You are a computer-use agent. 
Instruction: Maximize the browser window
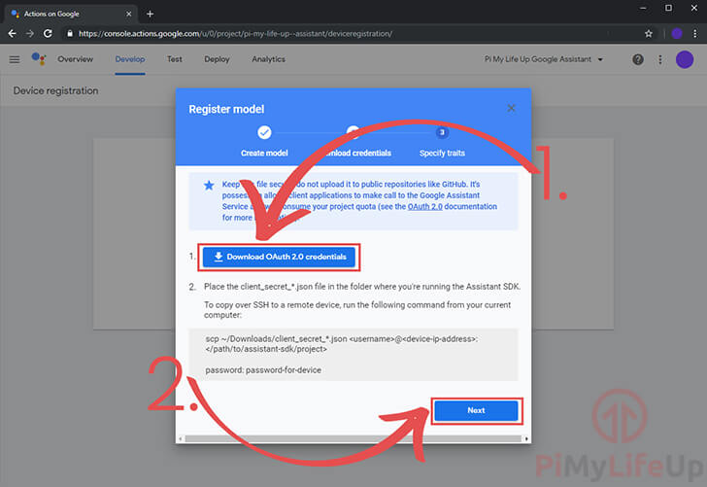(x=669, y=8)
